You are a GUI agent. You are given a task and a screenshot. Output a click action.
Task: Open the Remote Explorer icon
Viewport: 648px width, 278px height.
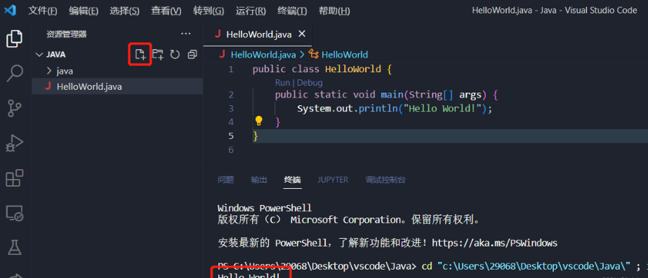[15, 213]
